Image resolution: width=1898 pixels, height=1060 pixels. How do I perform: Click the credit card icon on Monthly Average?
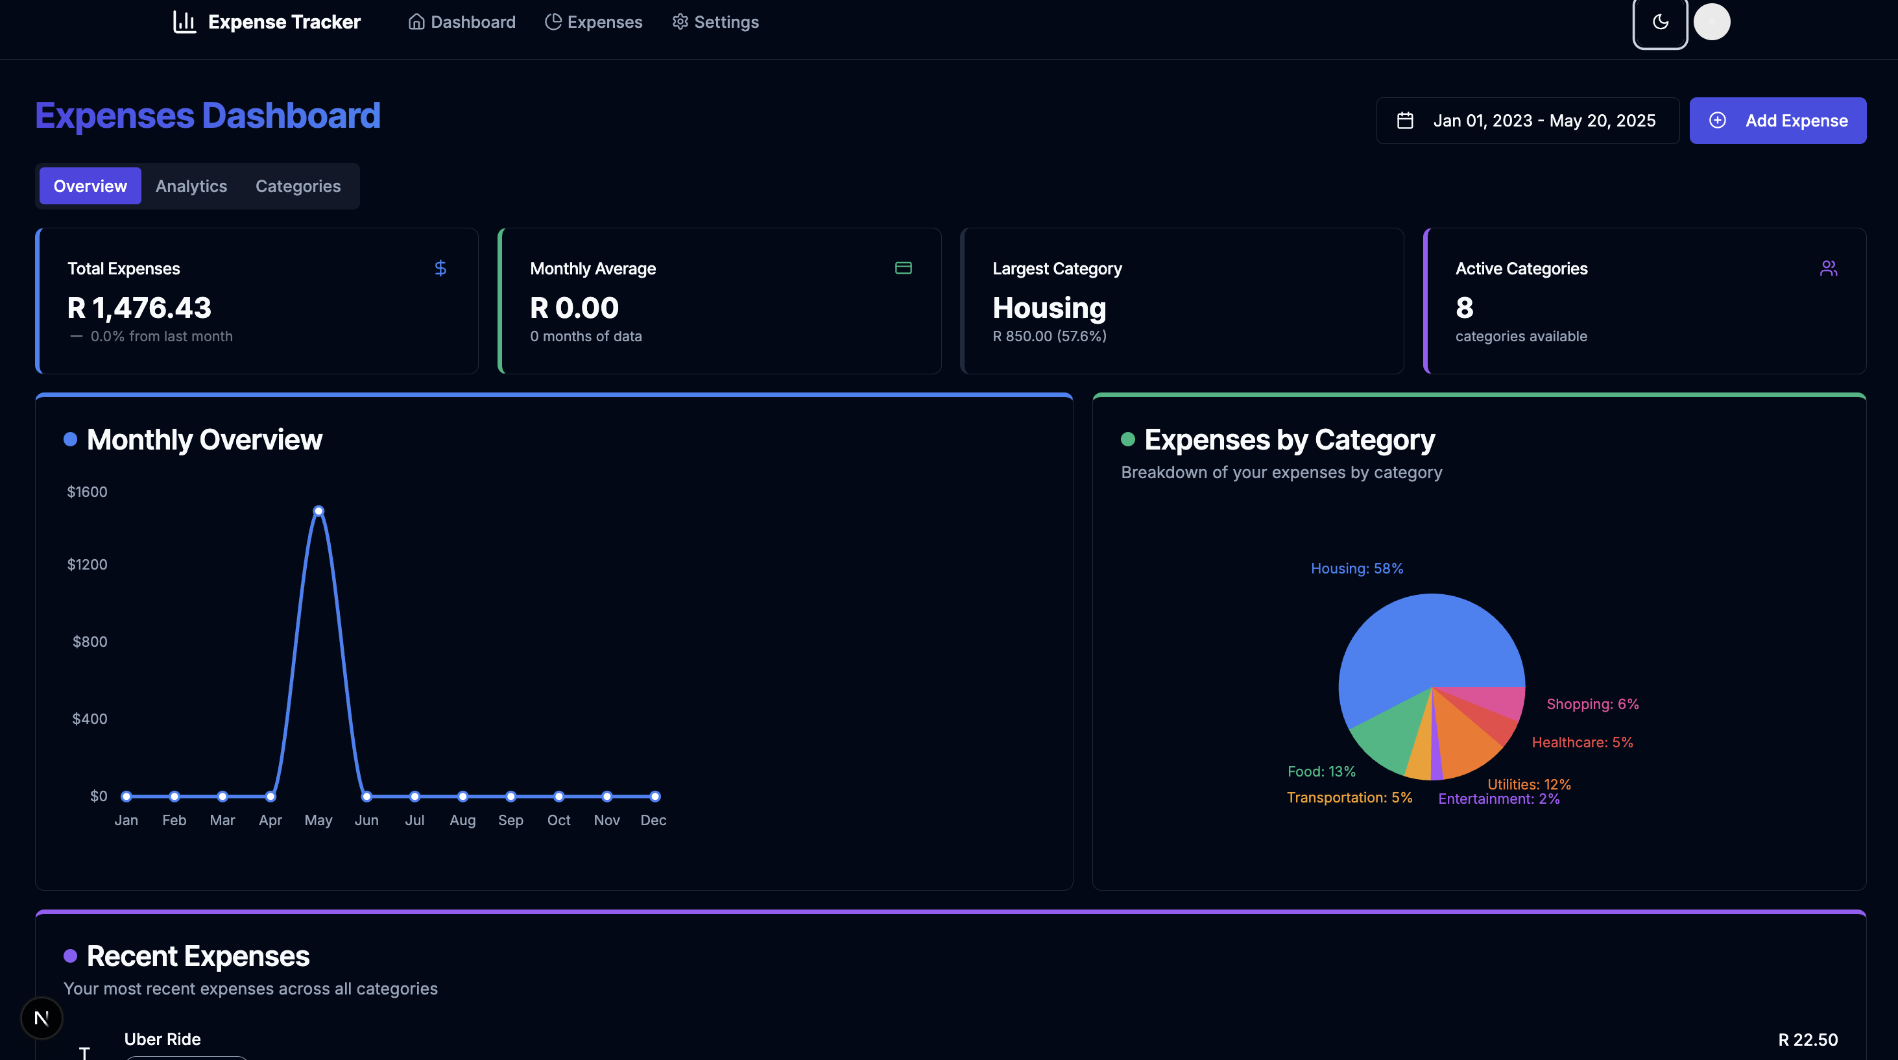(x=904, y=268)
